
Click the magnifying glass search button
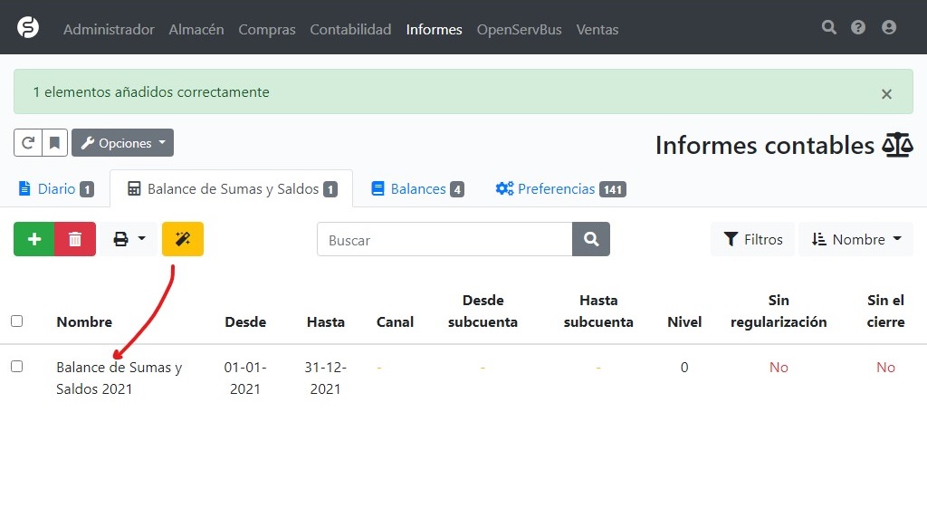point(591,239)
